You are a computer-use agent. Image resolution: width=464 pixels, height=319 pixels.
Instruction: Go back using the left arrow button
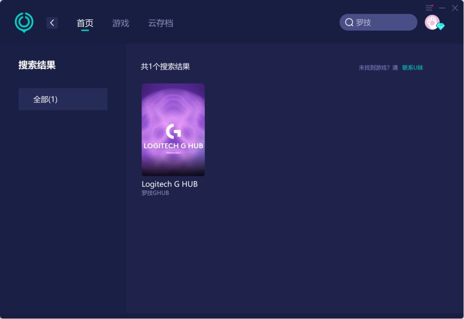point(52,23)
